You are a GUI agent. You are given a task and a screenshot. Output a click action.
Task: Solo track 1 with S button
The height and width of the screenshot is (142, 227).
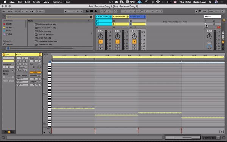pyautogui.click(x=101, y=46)
